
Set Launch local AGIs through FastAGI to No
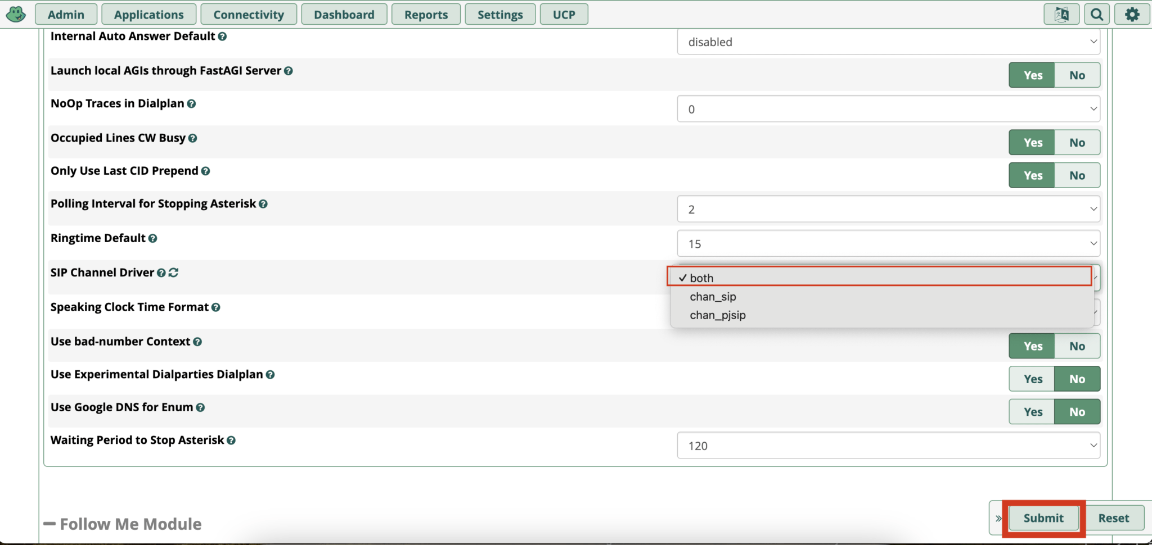coord(1077,75)
